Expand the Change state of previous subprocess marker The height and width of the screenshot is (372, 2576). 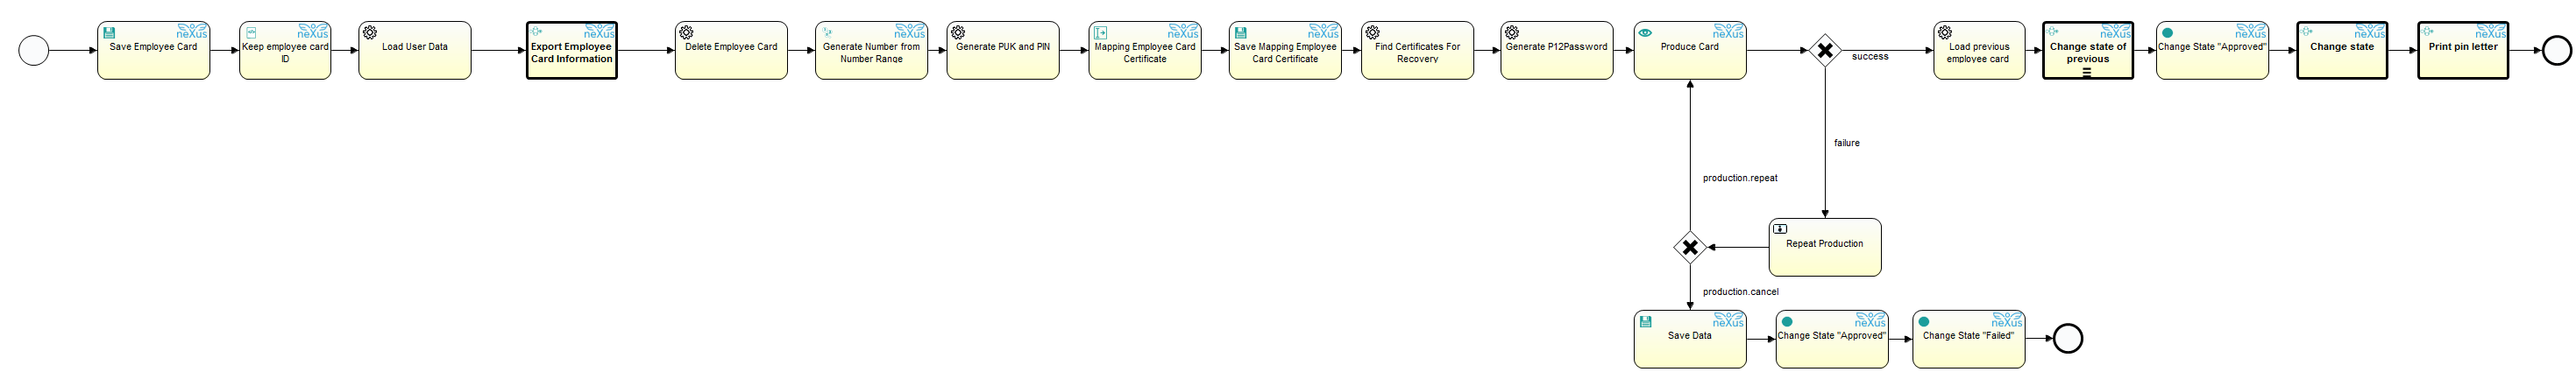2086,72
